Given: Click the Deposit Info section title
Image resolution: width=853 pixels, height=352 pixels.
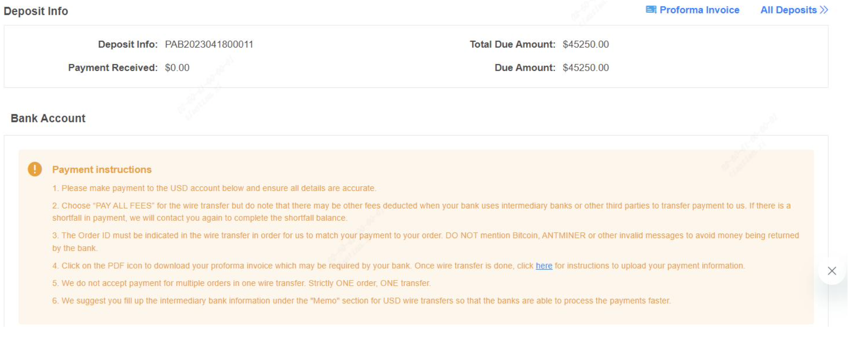Looking at the screenshot, I should click(36, 11).
